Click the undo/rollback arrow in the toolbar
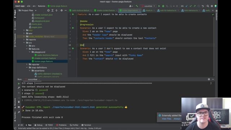The height and width of the screenshot is (130, 231). [203, 6]
